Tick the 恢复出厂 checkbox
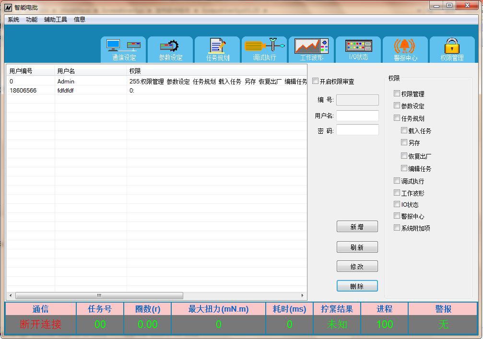This screenshot has width=483, height=339. pyautogui.click(x=404, y=156)
